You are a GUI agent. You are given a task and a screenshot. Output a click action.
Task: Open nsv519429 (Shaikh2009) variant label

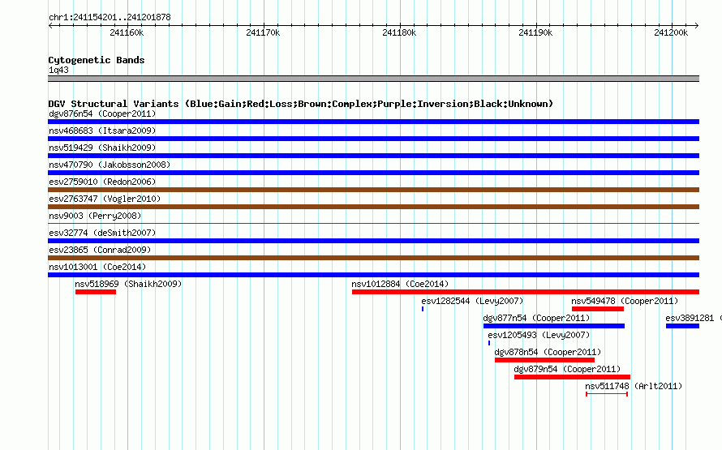tap(102, 148)
